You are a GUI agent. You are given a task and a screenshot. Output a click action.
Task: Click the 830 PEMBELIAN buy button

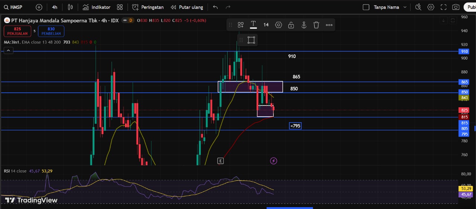point(51,31)
